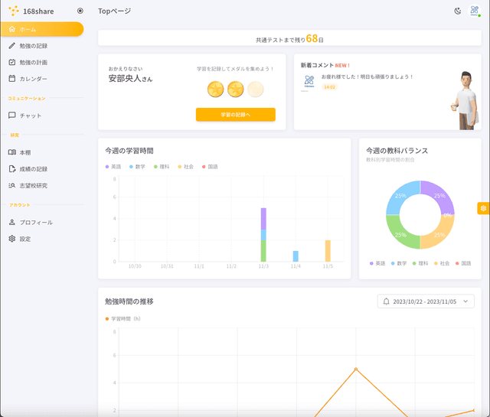Click the stacked bar for 11/3
The height and width of the screenshot is (417, 490).
(263, 235)
